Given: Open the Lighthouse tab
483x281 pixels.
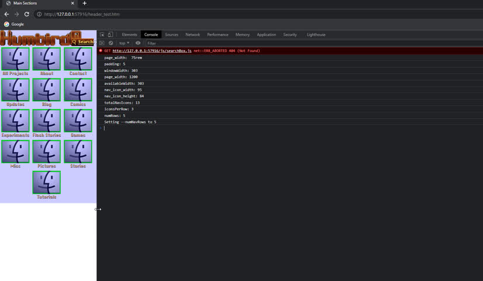Looking at the screenshot, I should tap(316, 35).
